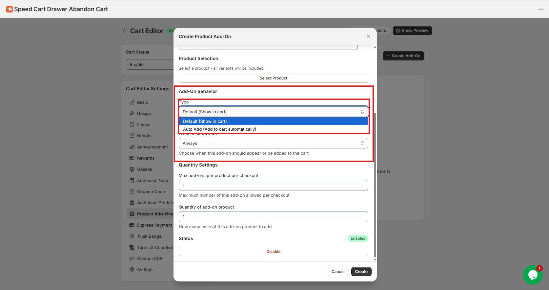Click the Design brush icon
Image resolution: width=549 pixels, height=290 pixels.
pos(132,113)
